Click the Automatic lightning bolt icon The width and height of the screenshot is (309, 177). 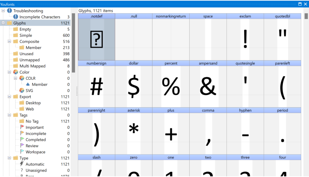coord(22,164)
